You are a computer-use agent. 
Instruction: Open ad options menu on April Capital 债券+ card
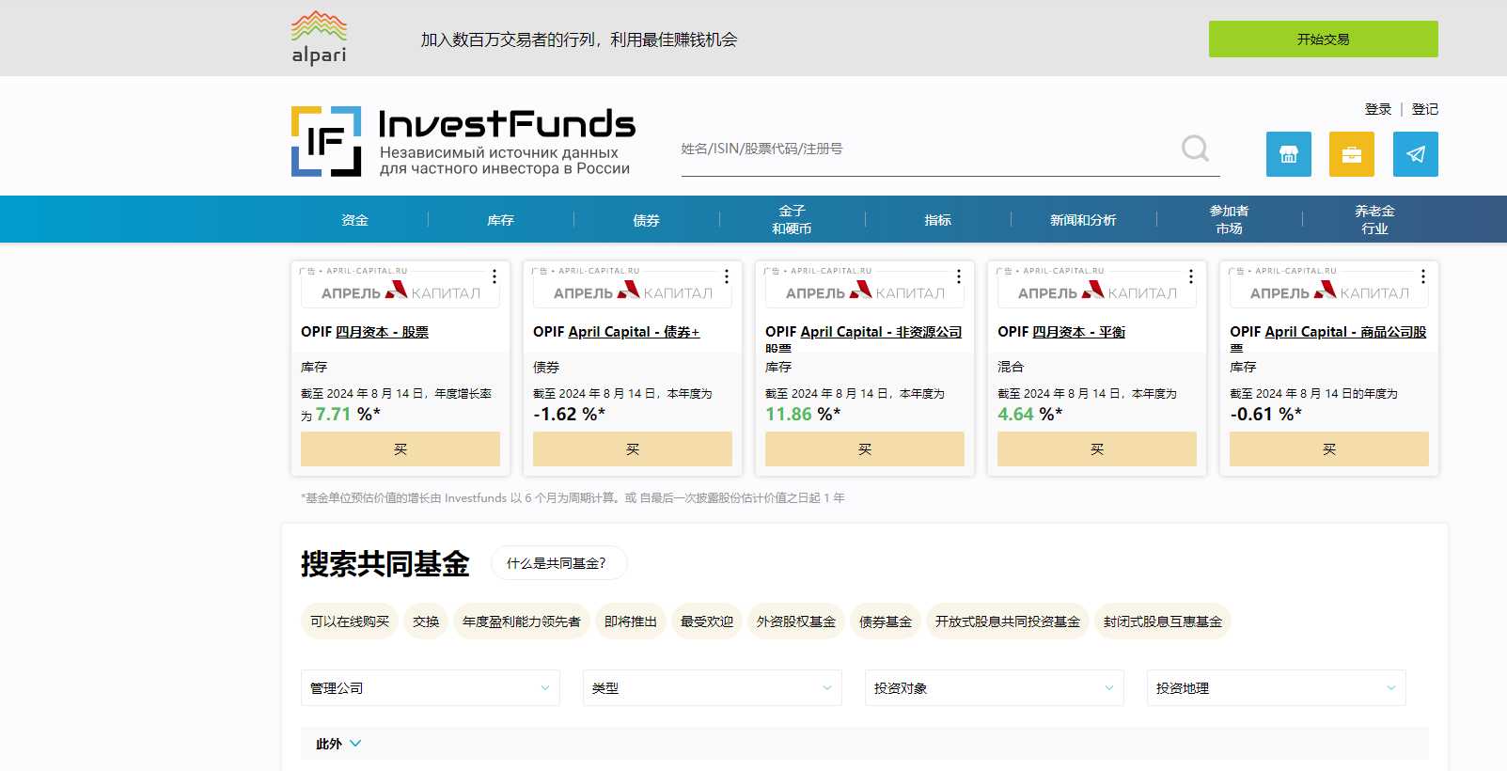(727, 276)
